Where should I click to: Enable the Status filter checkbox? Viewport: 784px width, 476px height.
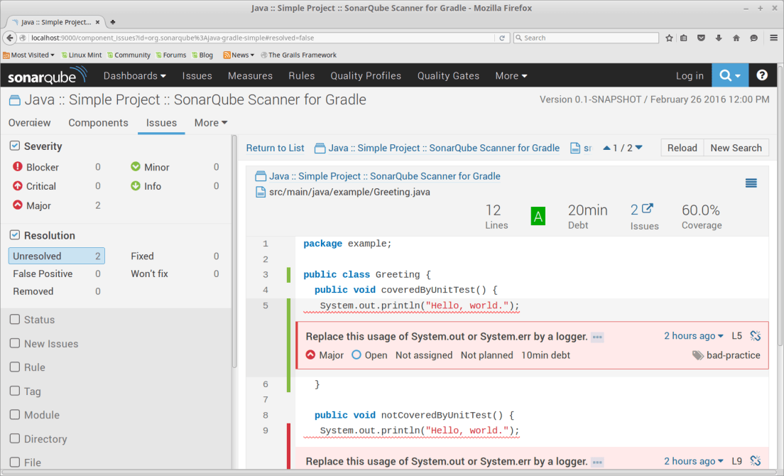coord(16,320)
